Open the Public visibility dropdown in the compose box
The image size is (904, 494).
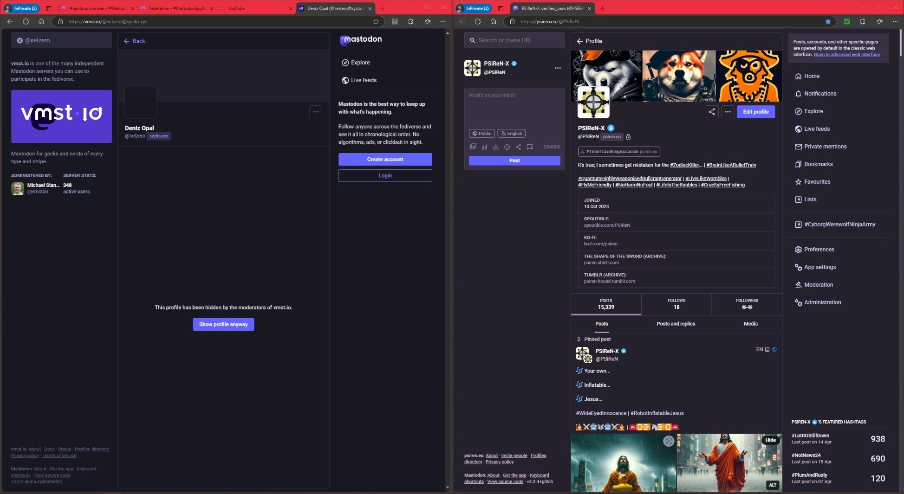pyautogui.click(x=482, y=134)
